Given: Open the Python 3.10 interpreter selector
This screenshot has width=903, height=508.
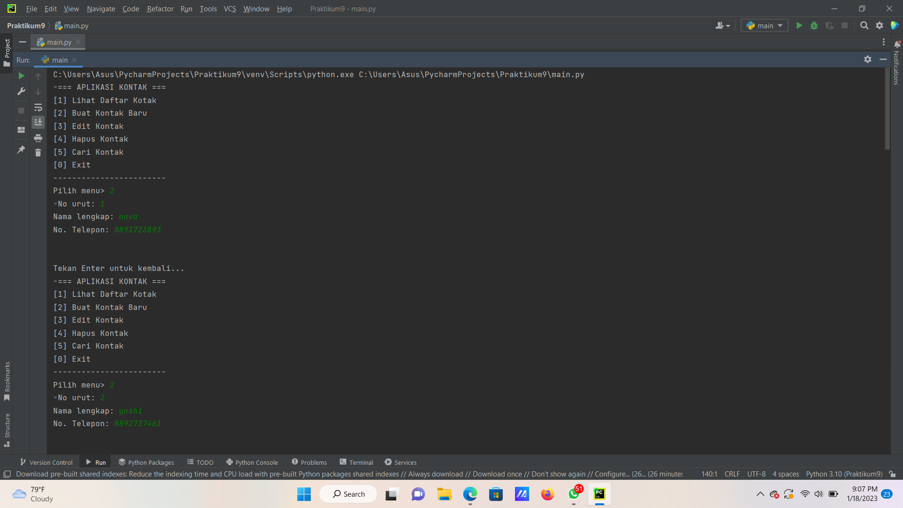Looking at the screenshot, I should [844, 474].
